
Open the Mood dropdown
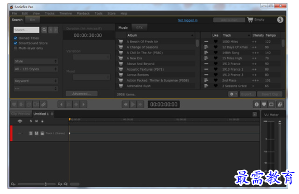92,77
